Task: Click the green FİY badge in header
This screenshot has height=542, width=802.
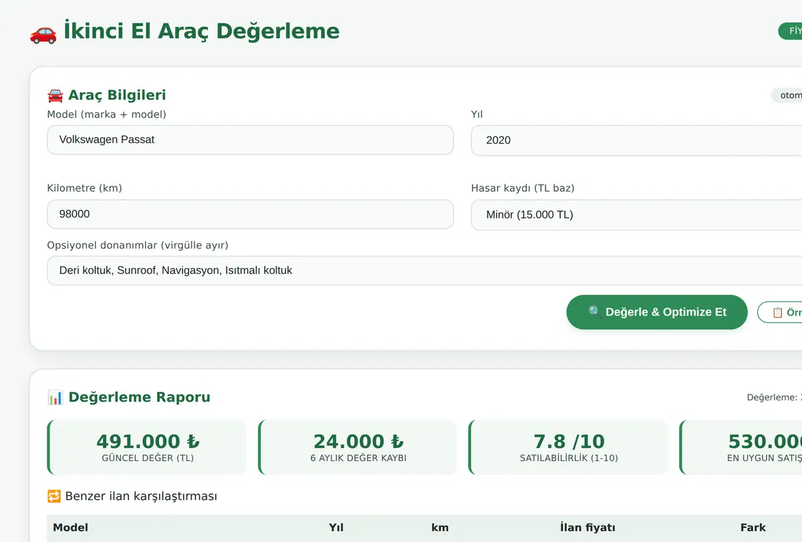Action: (x=790, y=31)
